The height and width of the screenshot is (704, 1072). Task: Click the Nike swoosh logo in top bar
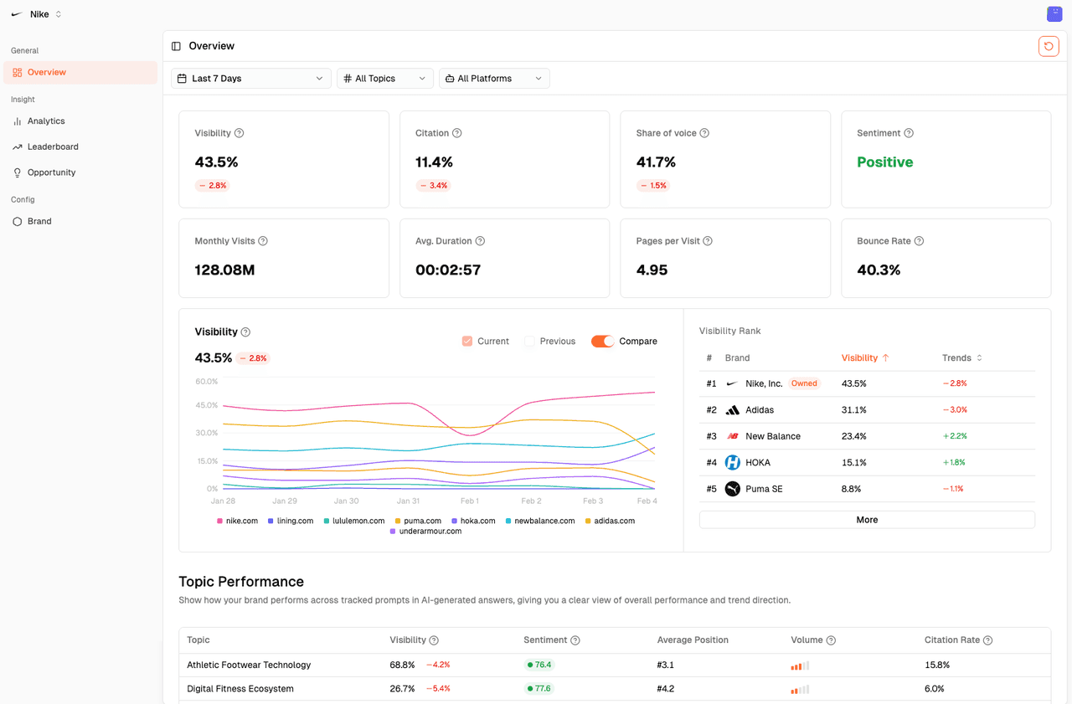tap(17, 14)
